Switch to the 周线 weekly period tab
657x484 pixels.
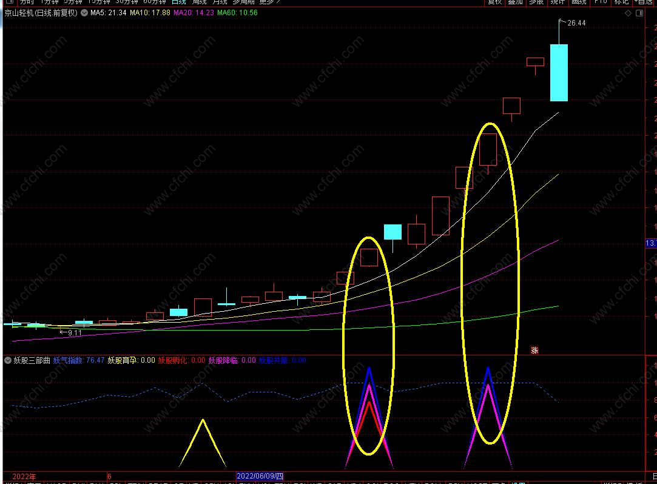click(200, 2)
